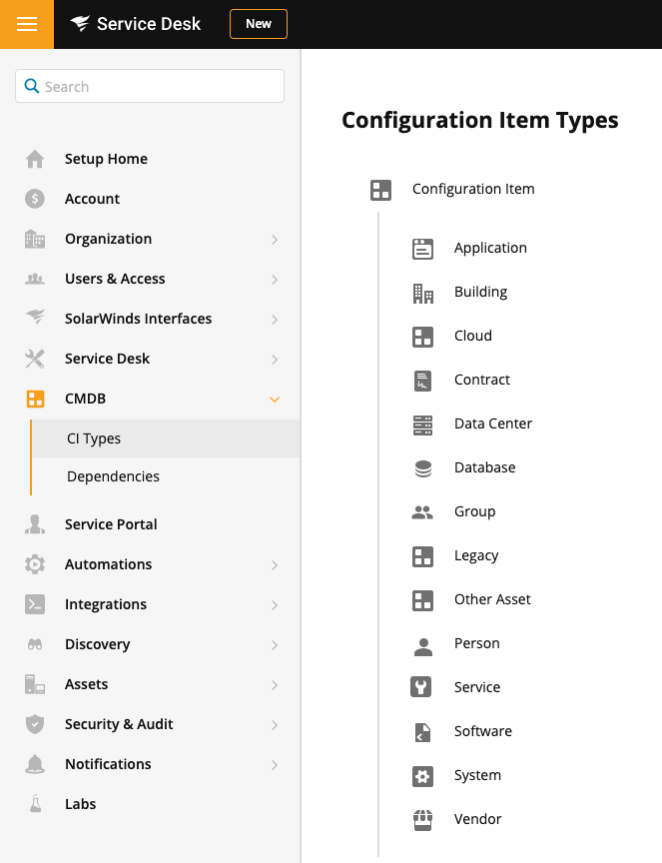Select the CI Types menu item
The width and height of the screenshot is (662, 863).
click(x=94, y=438)
